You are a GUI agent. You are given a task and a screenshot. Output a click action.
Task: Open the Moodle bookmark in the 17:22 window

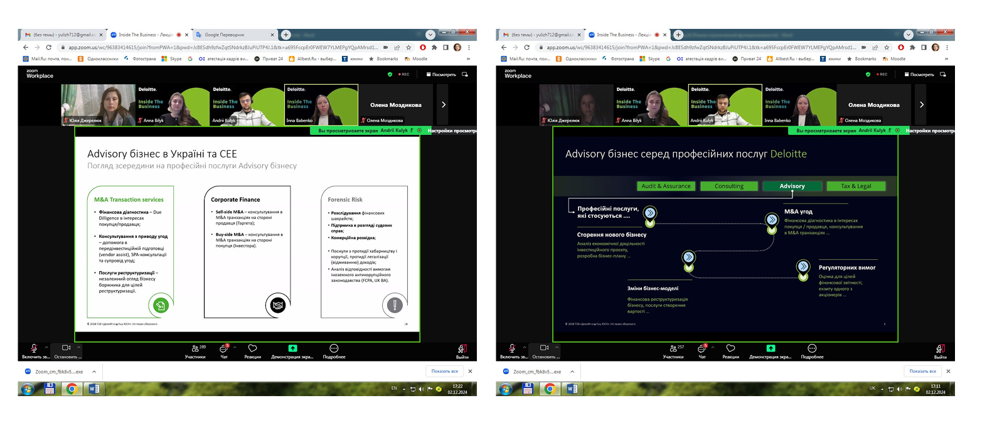[416, 58]
